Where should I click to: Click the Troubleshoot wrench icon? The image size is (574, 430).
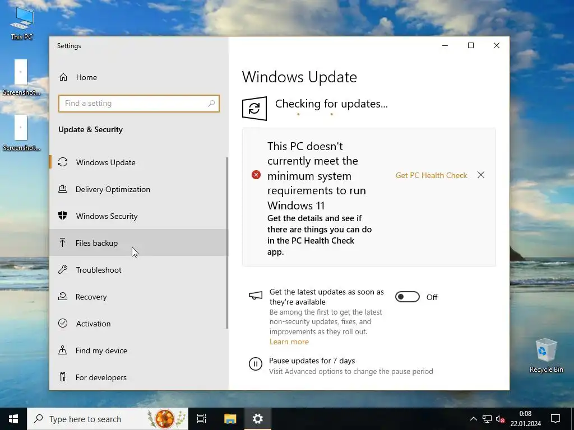63,269
